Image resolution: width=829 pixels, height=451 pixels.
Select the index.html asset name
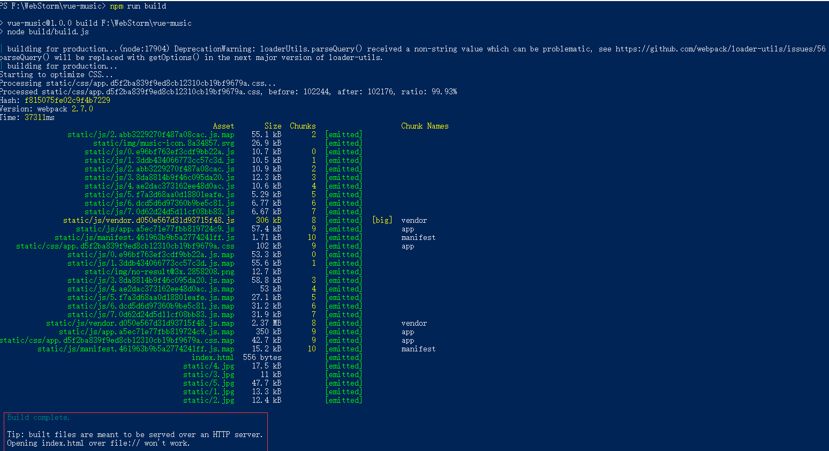pyautogui.click(x=213, y=357)
